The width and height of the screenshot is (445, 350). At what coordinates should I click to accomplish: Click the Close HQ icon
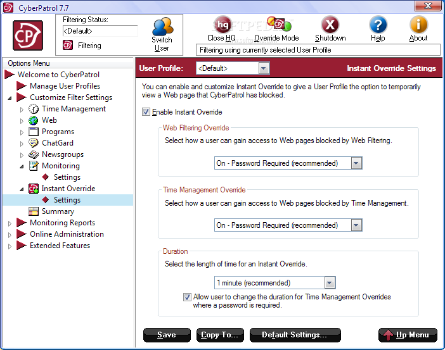pyautogui.click(x=222, y=25)
